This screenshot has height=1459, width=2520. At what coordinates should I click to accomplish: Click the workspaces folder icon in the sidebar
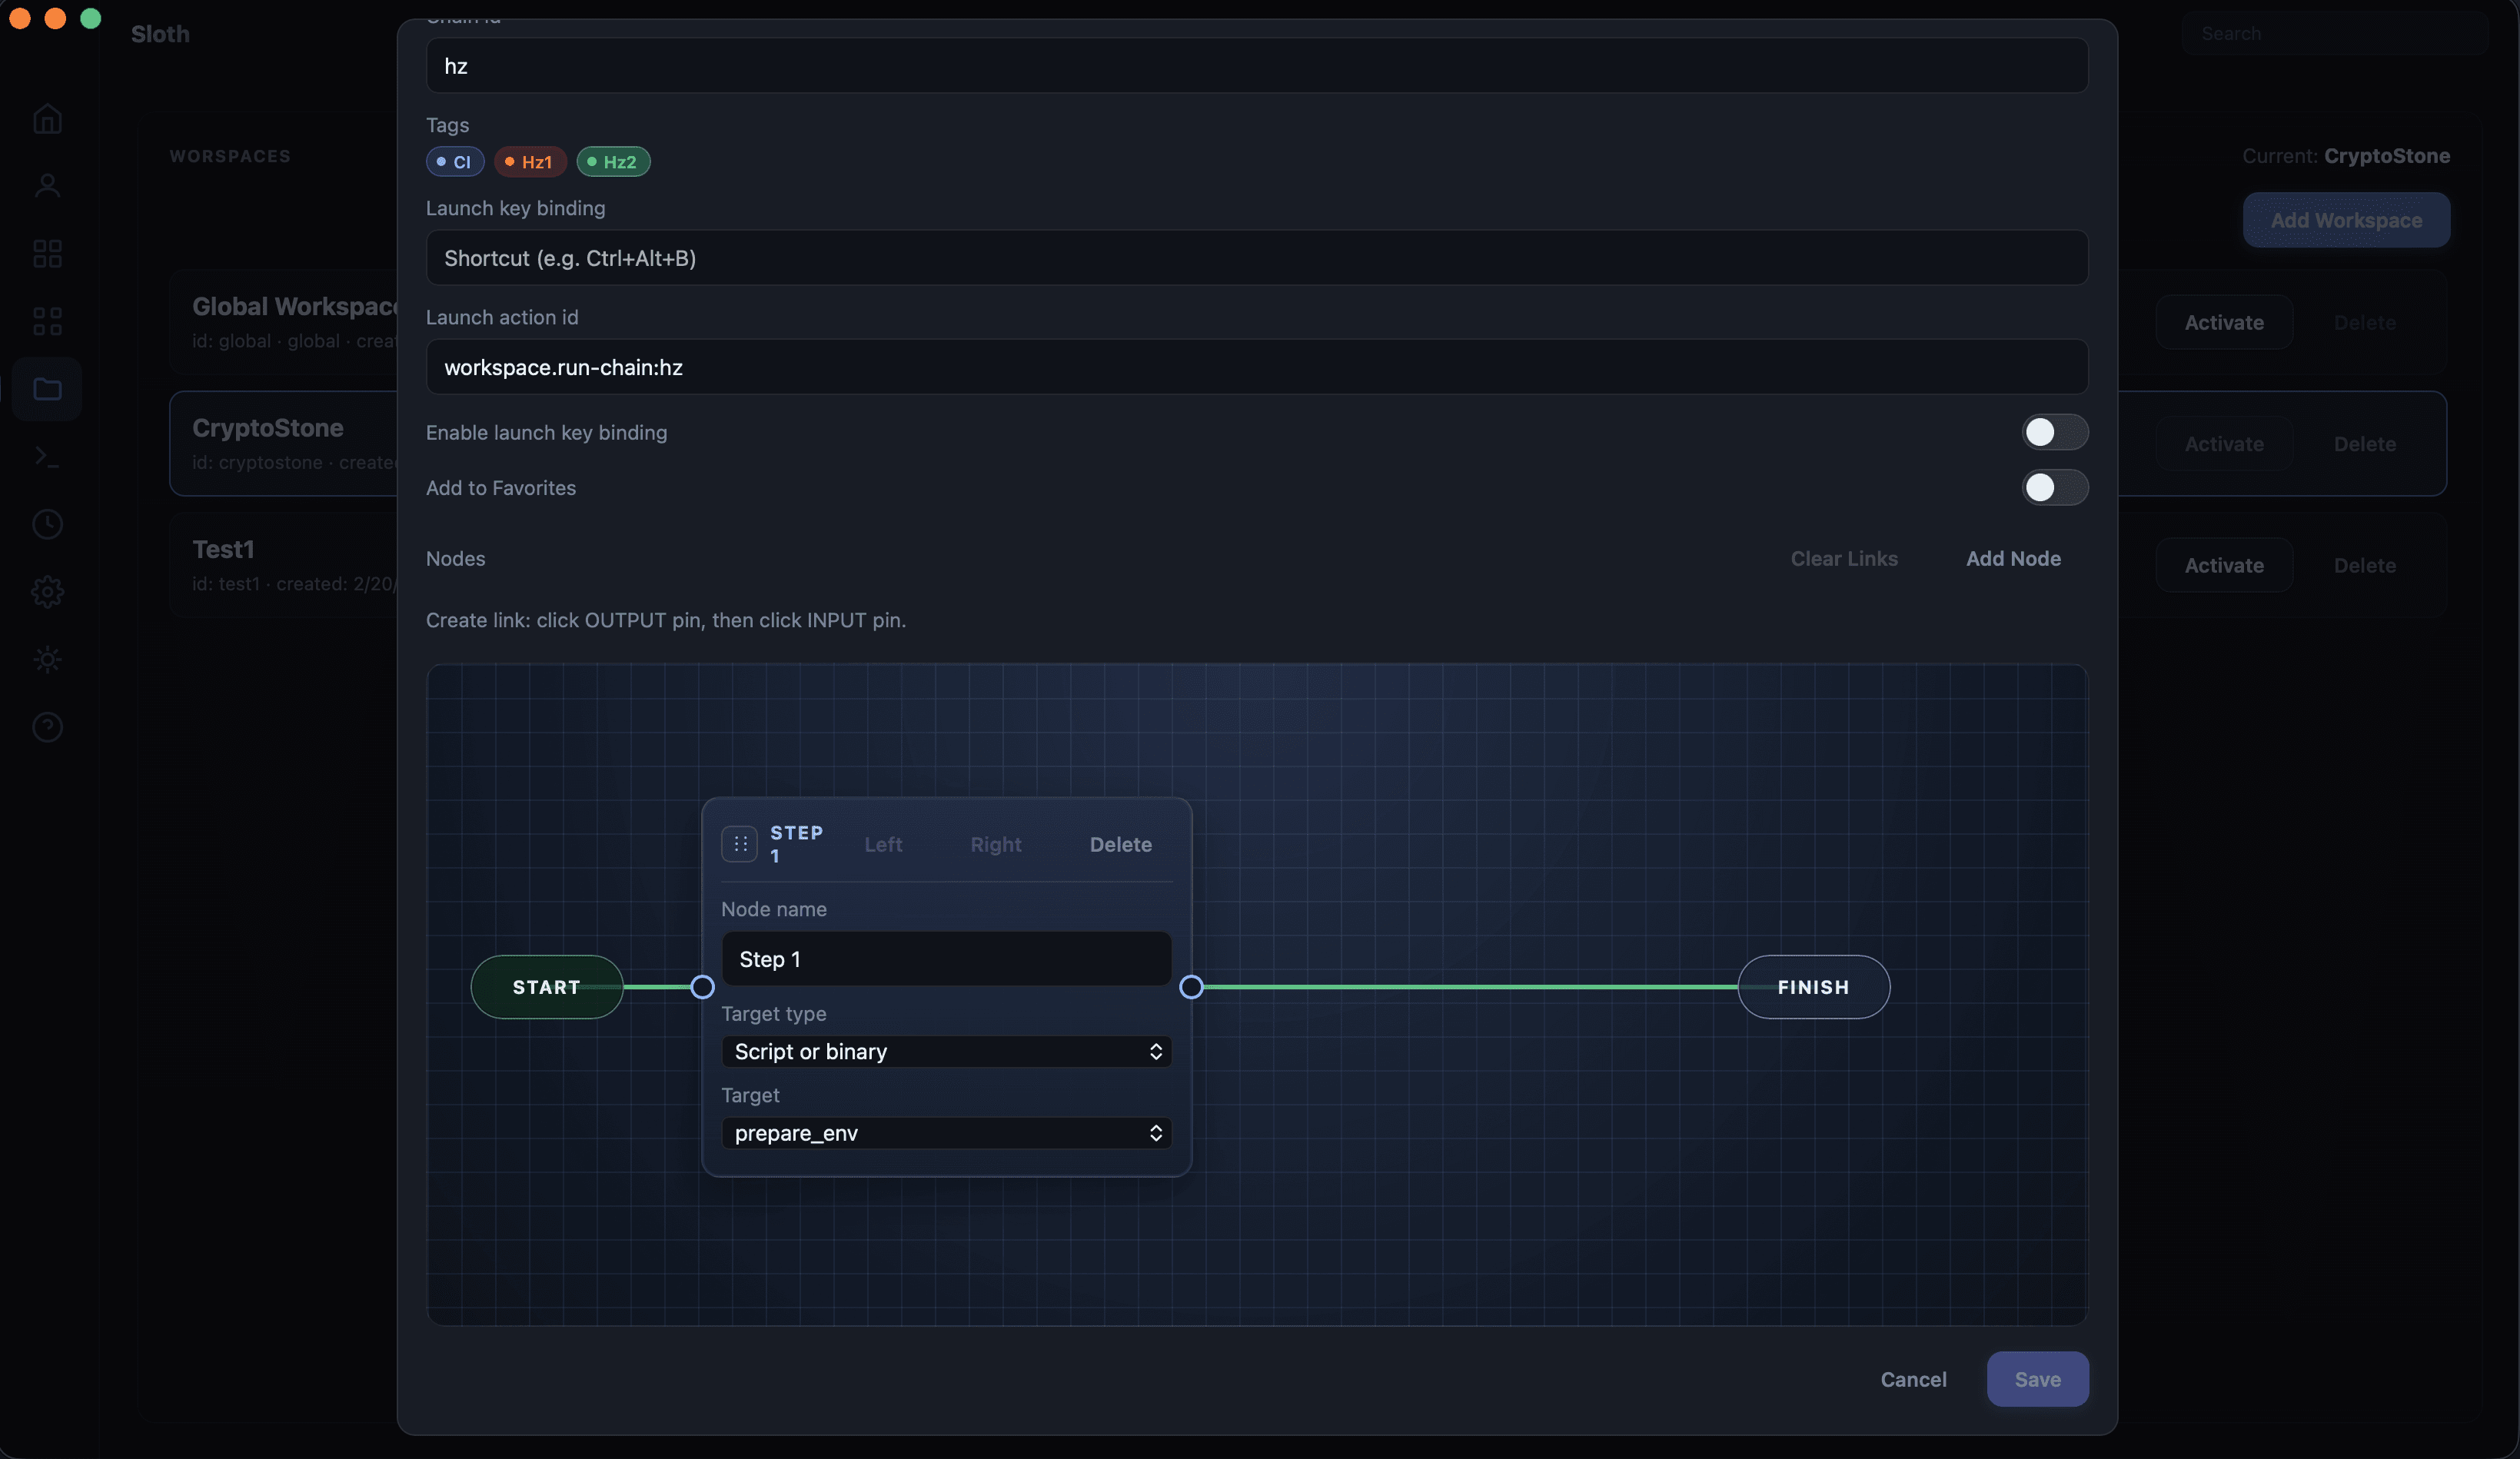[47, 389]
